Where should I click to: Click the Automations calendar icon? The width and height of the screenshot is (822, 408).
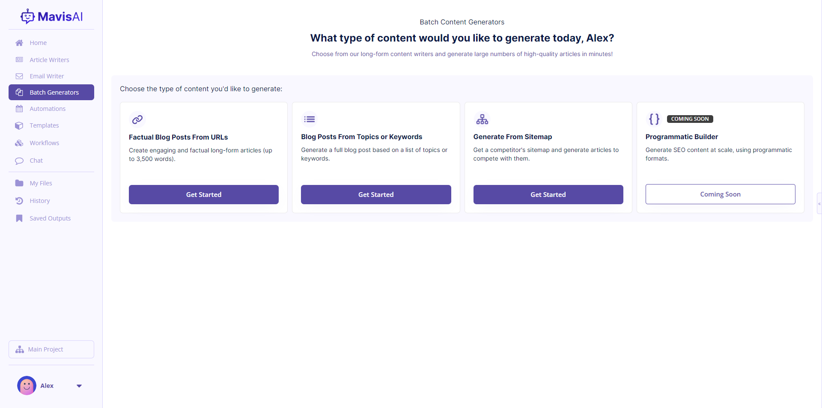click(x=19, y=109)
